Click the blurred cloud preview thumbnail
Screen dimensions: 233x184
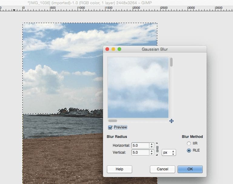pyautogui.click(x=138, y=87)
